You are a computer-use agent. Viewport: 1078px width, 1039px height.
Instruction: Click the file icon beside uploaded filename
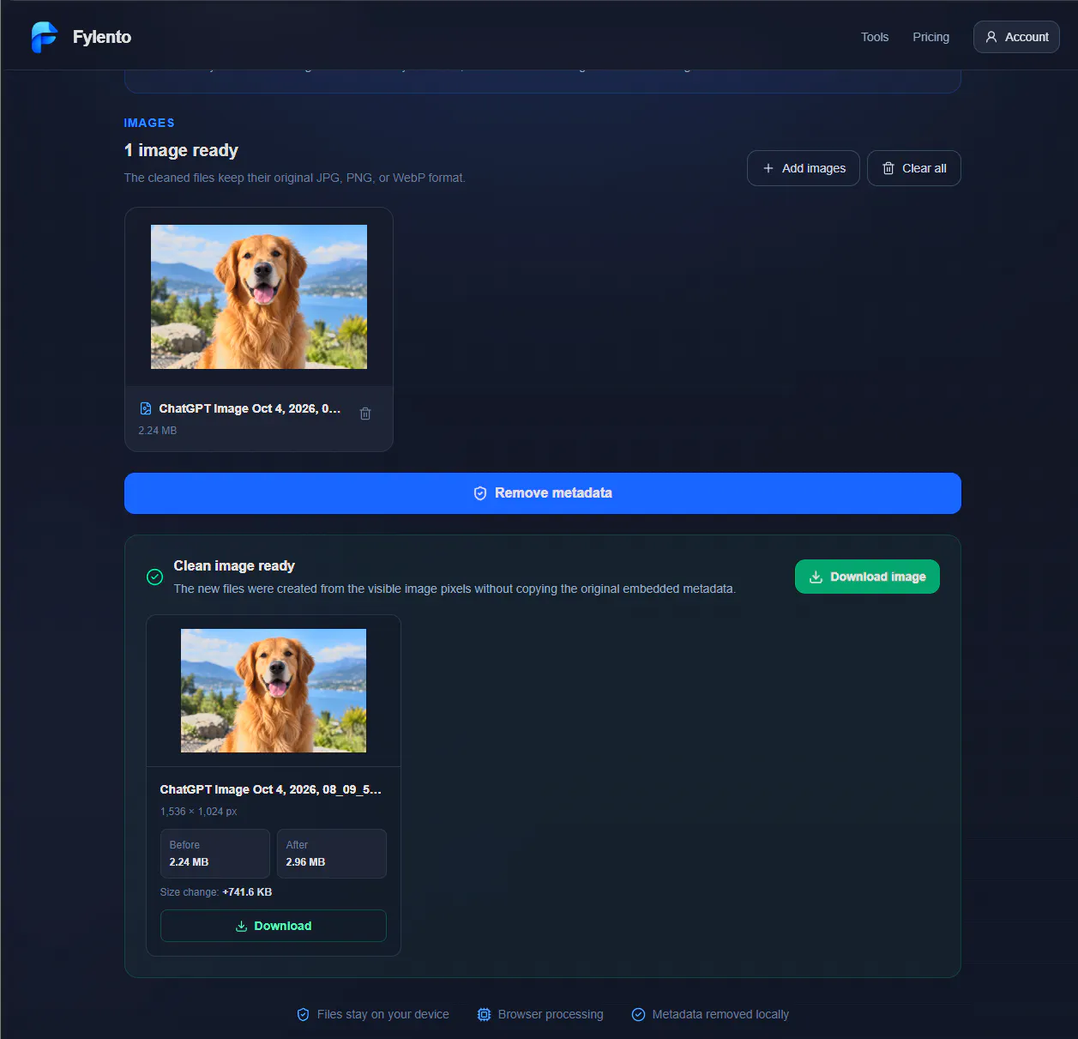pos(146,408)
